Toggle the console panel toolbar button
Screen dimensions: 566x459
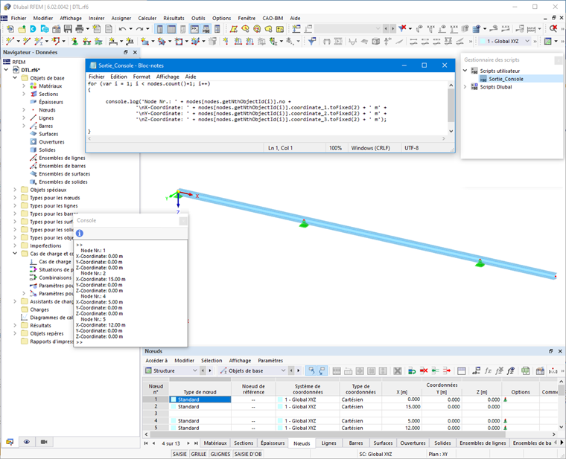point(194,29)
